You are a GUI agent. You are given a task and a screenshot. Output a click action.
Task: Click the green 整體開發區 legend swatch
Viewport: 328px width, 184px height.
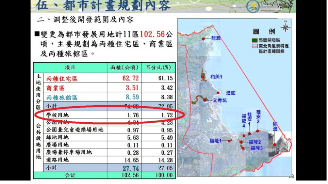253,40
